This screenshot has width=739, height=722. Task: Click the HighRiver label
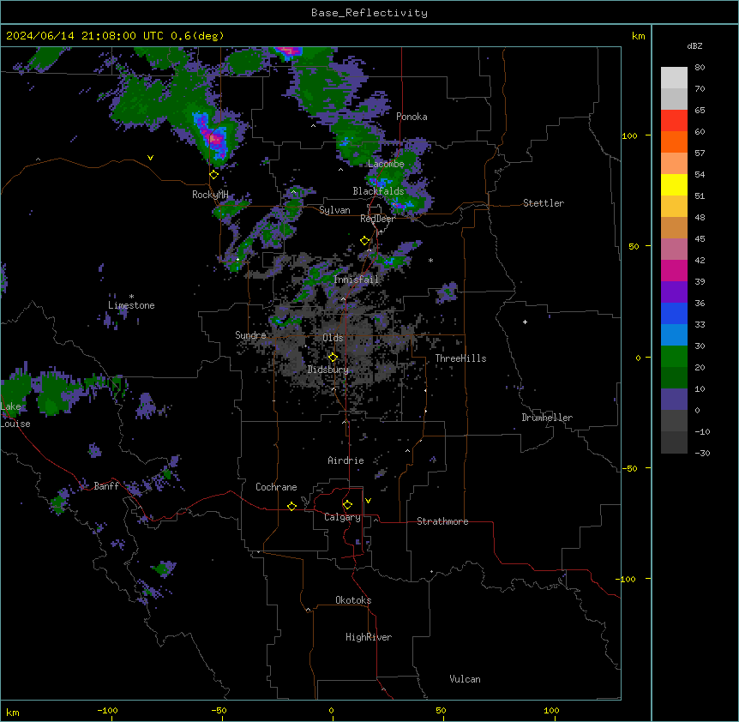pyautogui.click(x=369, y=637)
